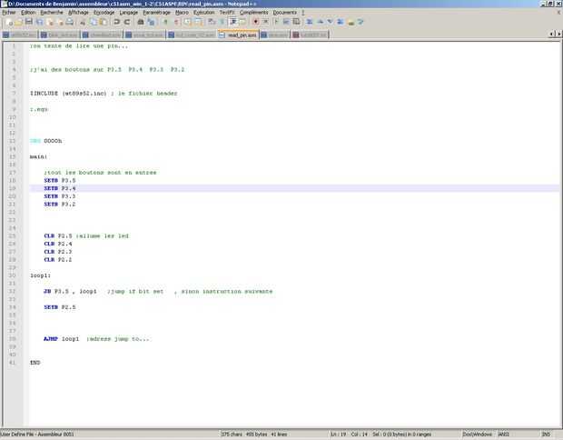Click the 'main:' label line

point(38,156)
